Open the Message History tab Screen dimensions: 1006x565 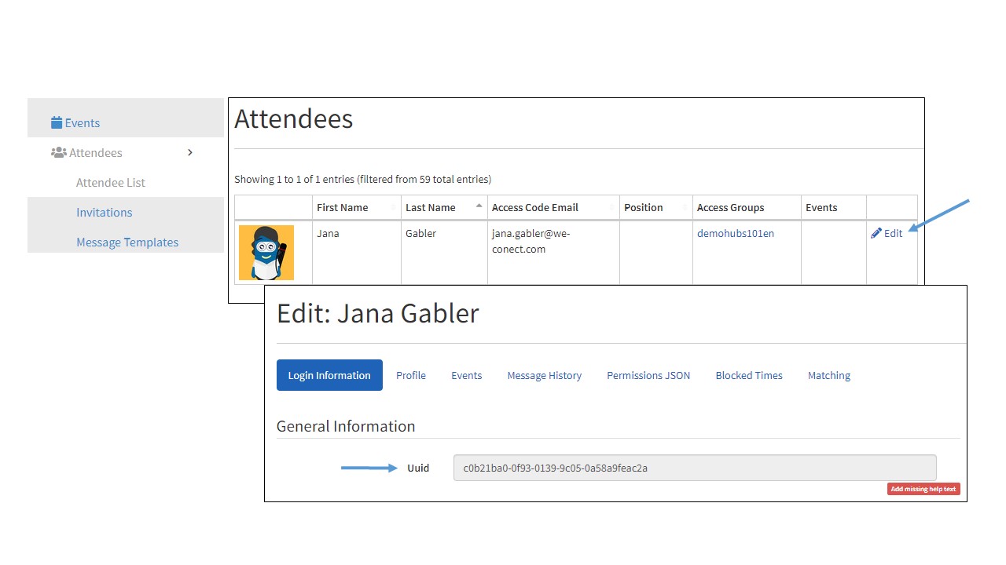(x=545, y=375)
